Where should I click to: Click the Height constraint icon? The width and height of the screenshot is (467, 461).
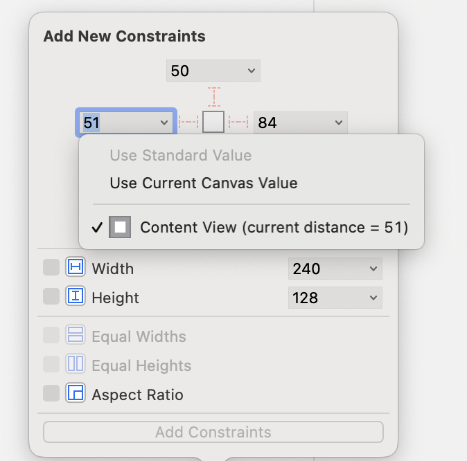click(75, 297)
